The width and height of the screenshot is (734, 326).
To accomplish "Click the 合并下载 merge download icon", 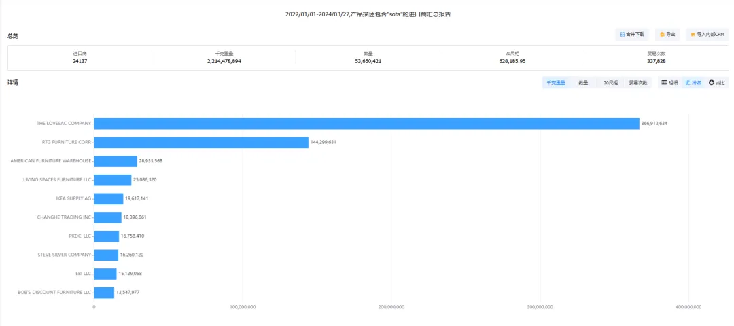I will pos(622,34).
